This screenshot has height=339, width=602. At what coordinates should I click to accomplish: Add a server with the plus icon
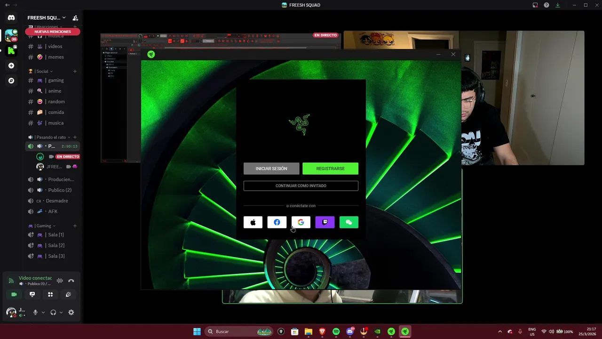[11, 65]
